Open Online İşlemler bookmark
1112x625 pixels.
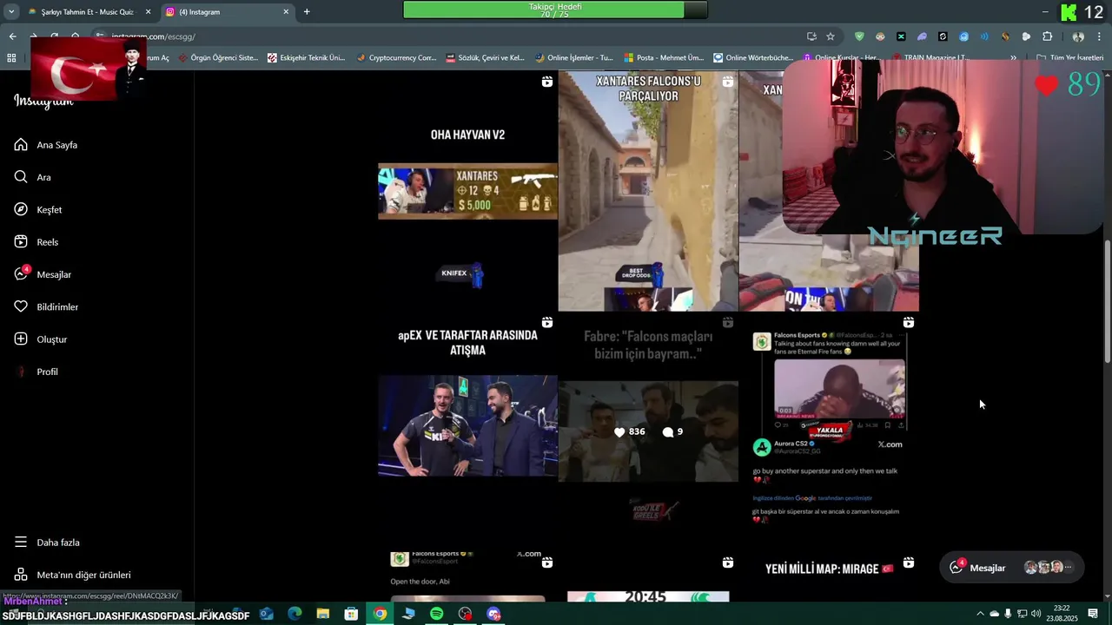(574, 58)
